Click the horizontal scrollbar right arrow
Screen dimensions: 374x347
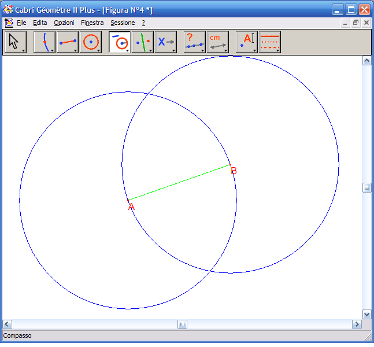(x=357, y=324)
